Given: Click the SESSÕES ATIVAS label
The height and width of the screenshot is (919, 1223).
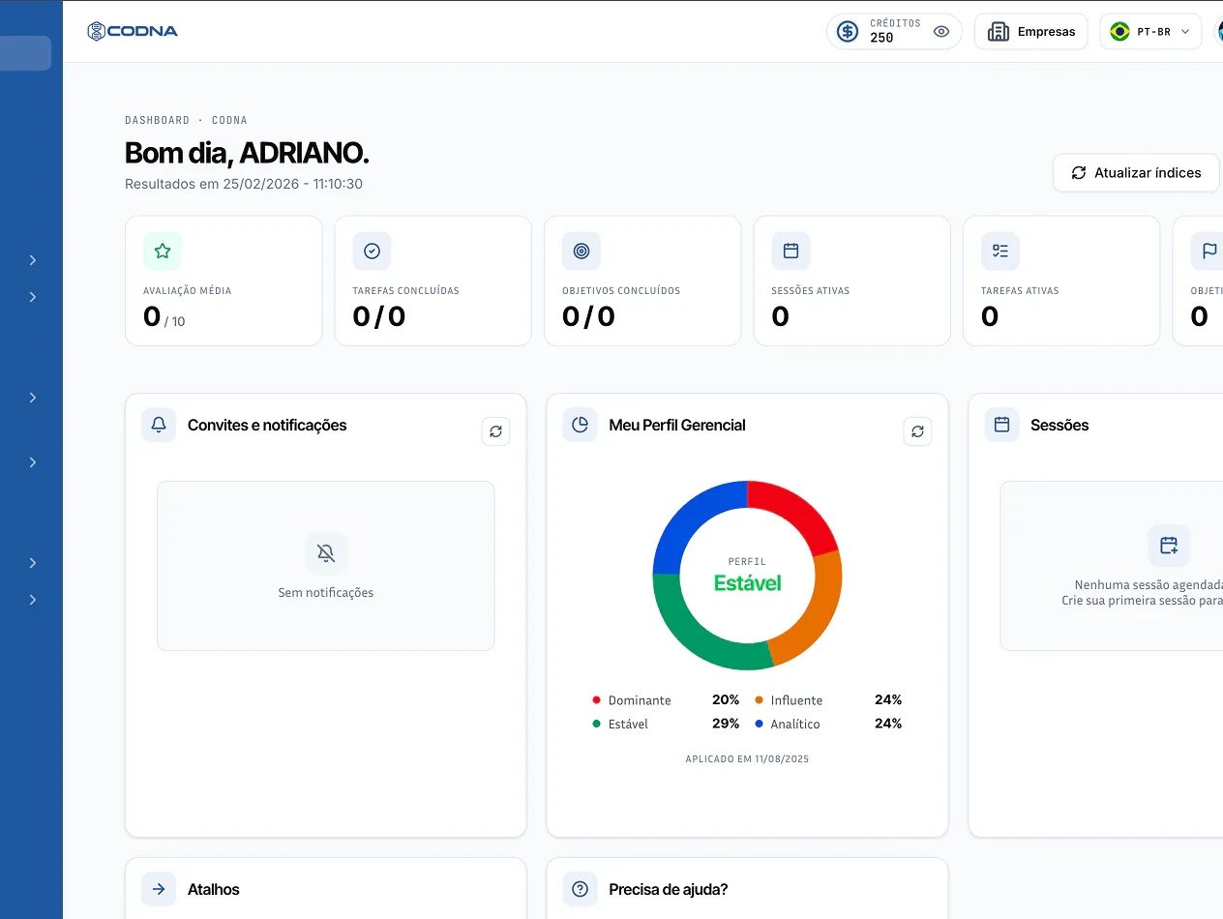Looking at the screenshot, I should tap(811, 290).
